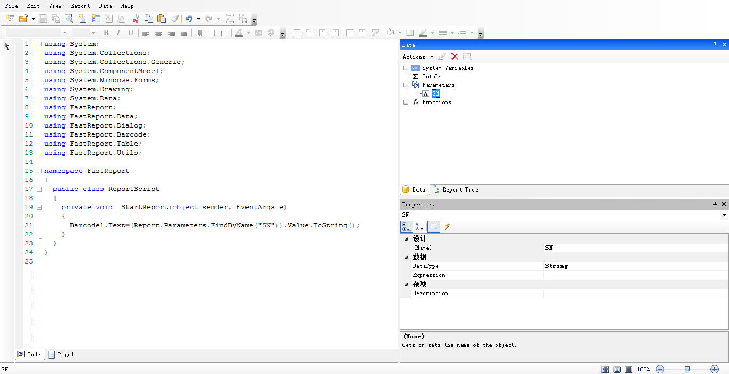Click the zoom in plus button
Image resolution: width=729 pixels, height=374 pixels.
pos(715,369)
